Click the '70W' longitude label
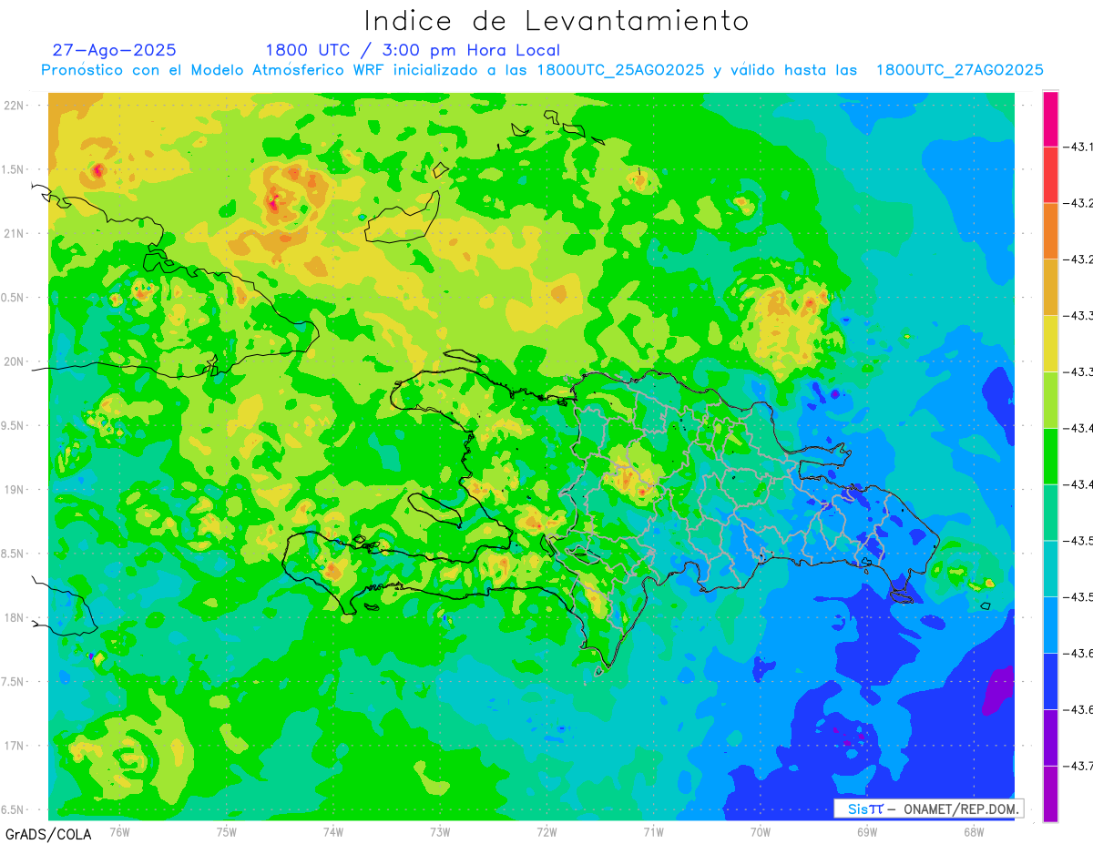Screen dimensions: 1093x844 tap(761, 830)
